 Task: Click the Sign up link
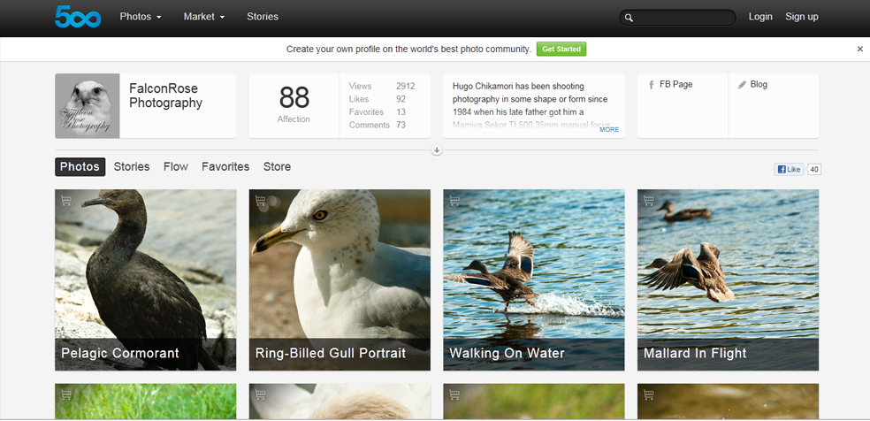click(x=802, y=17)
